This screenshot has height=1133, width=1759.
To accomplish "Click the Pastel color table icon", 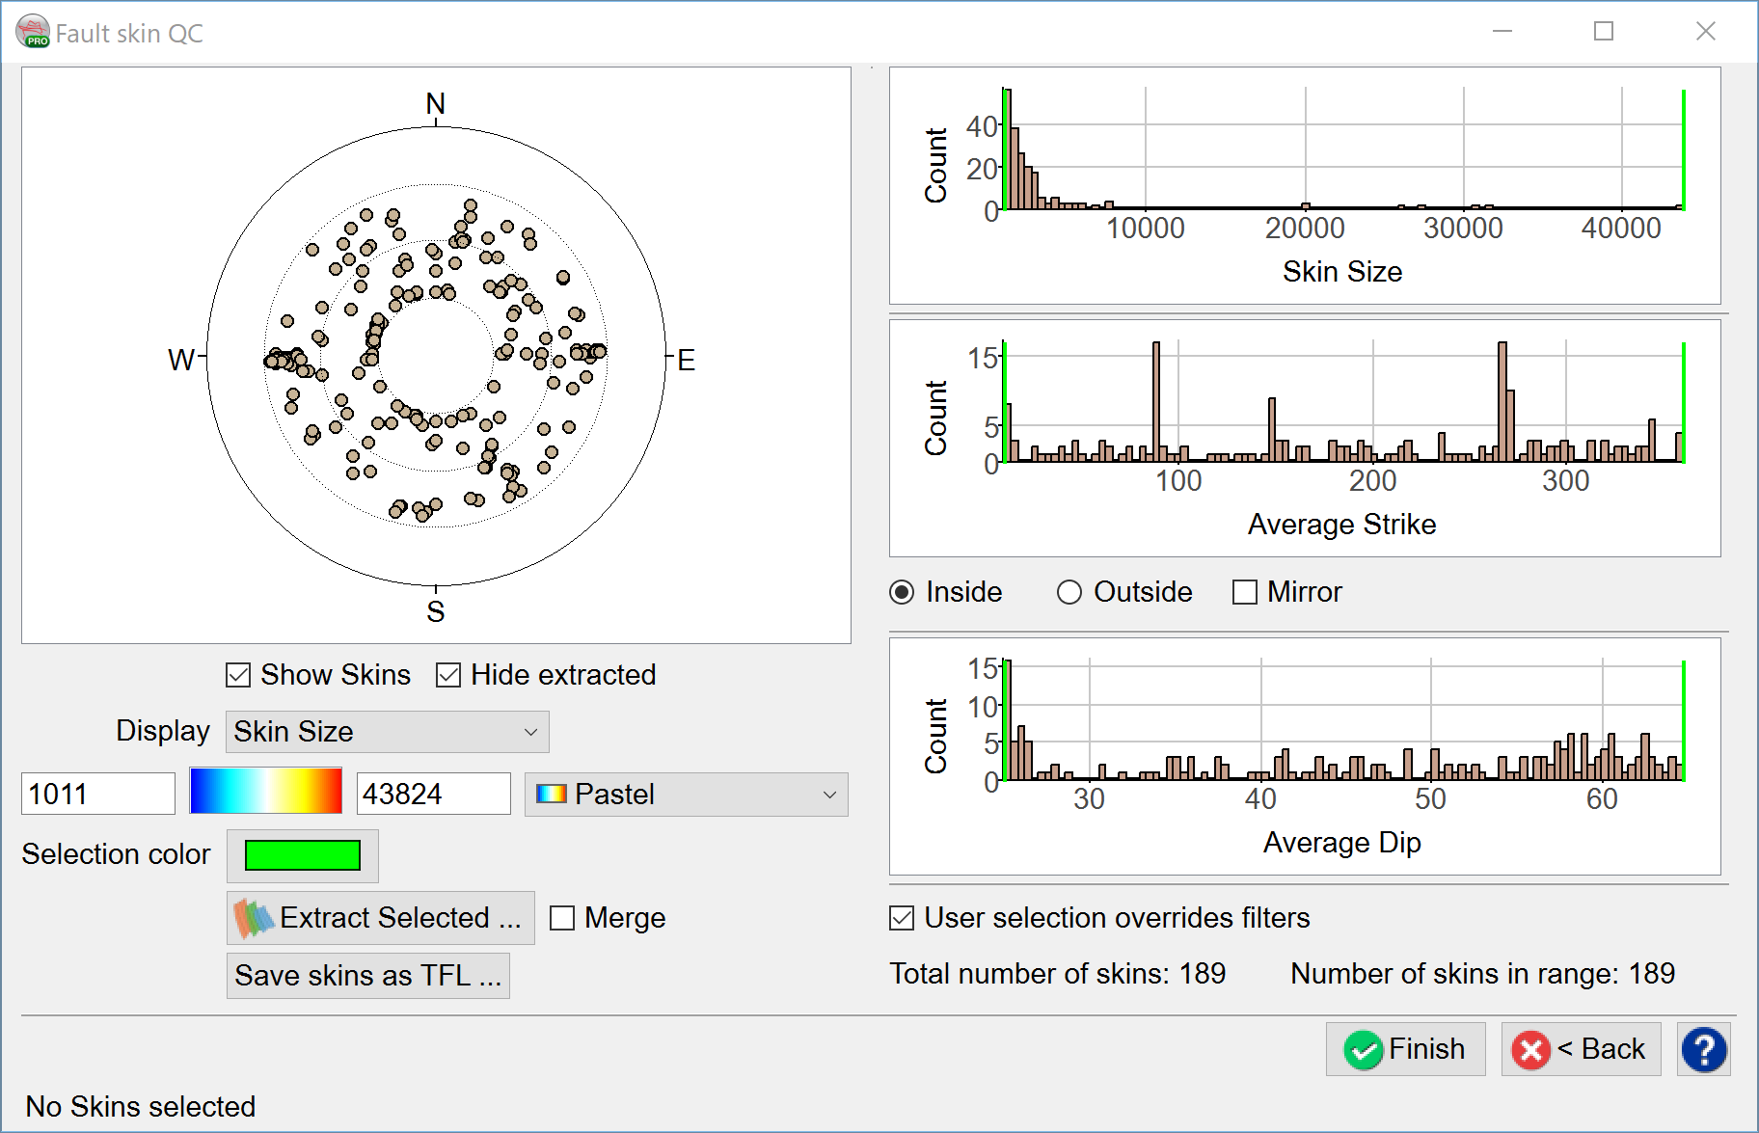I will (x=551, y=795).
